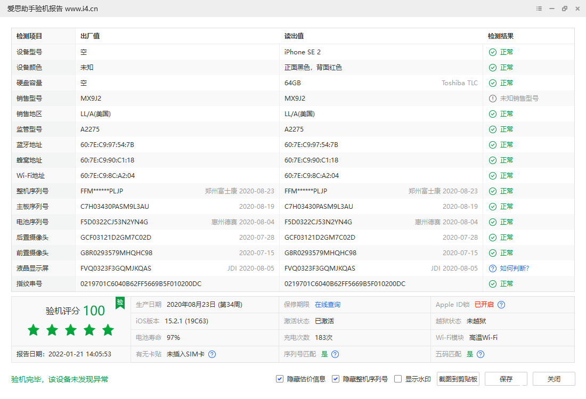Click the 报告日期 2022-01-21 14:05:53 text
Image resolution: width=586 pixels, height=399 pixels.
pyautogui.click(x=64, y=354)
